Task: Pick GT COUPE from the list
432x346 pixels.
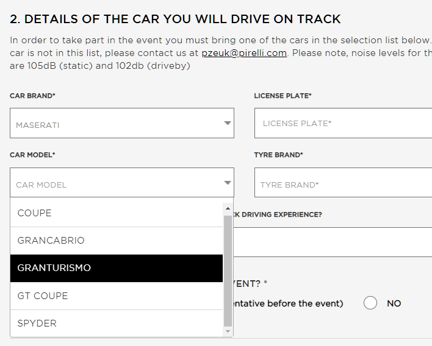Action: 117,296
